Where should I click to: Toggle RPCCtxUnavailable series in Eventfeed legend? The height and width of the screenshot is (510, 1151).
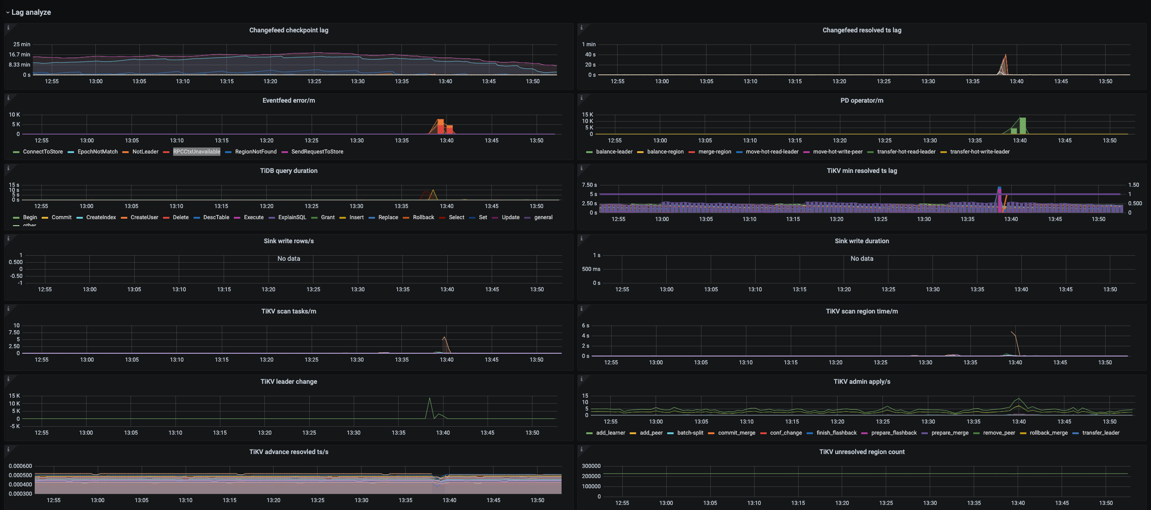[196, 152]
